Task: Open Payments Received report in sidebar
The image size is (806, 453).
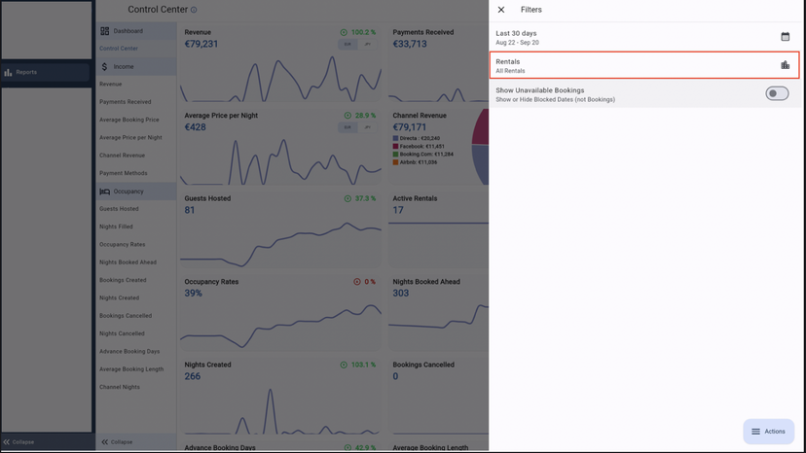Action: (x=125, y=102)
